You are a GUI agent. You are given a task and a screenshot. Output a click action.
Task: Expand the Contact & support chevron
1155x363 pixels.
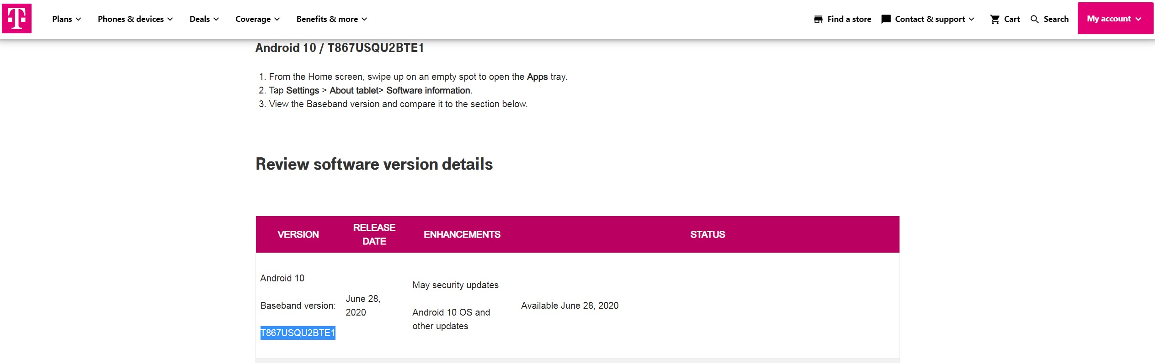971,19
